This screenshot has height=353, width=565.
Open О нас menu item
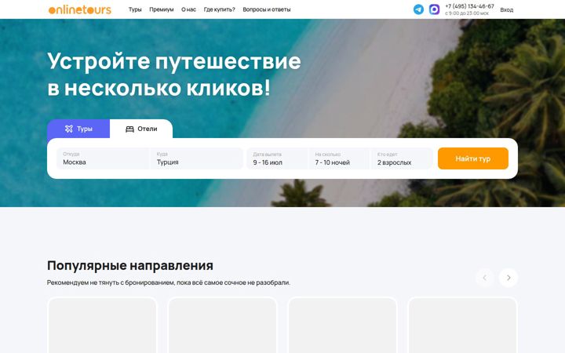click(188, 9)
